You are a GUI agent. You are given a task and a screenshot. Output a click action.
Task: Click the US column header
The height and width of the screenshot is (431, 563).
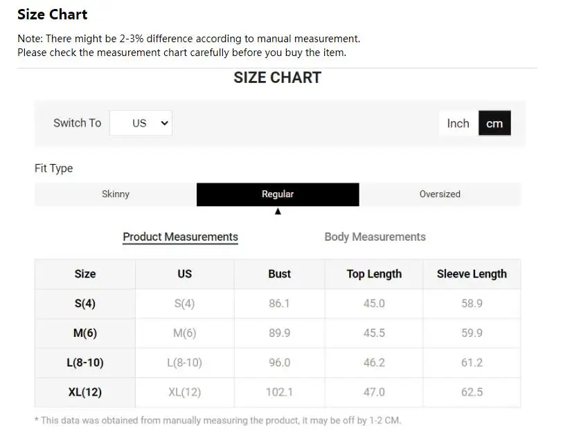pyautogui.click(x=184, y=274)
